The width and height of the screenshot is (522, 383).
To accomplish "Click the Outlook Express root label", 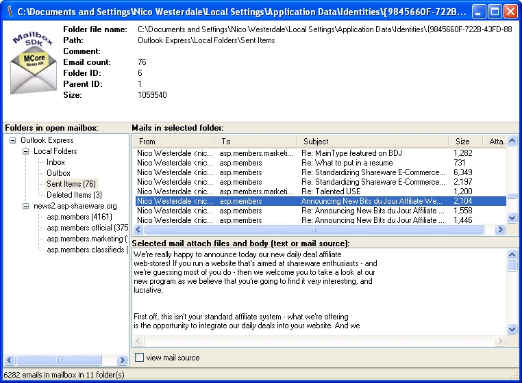I will [x=47, y=140].
